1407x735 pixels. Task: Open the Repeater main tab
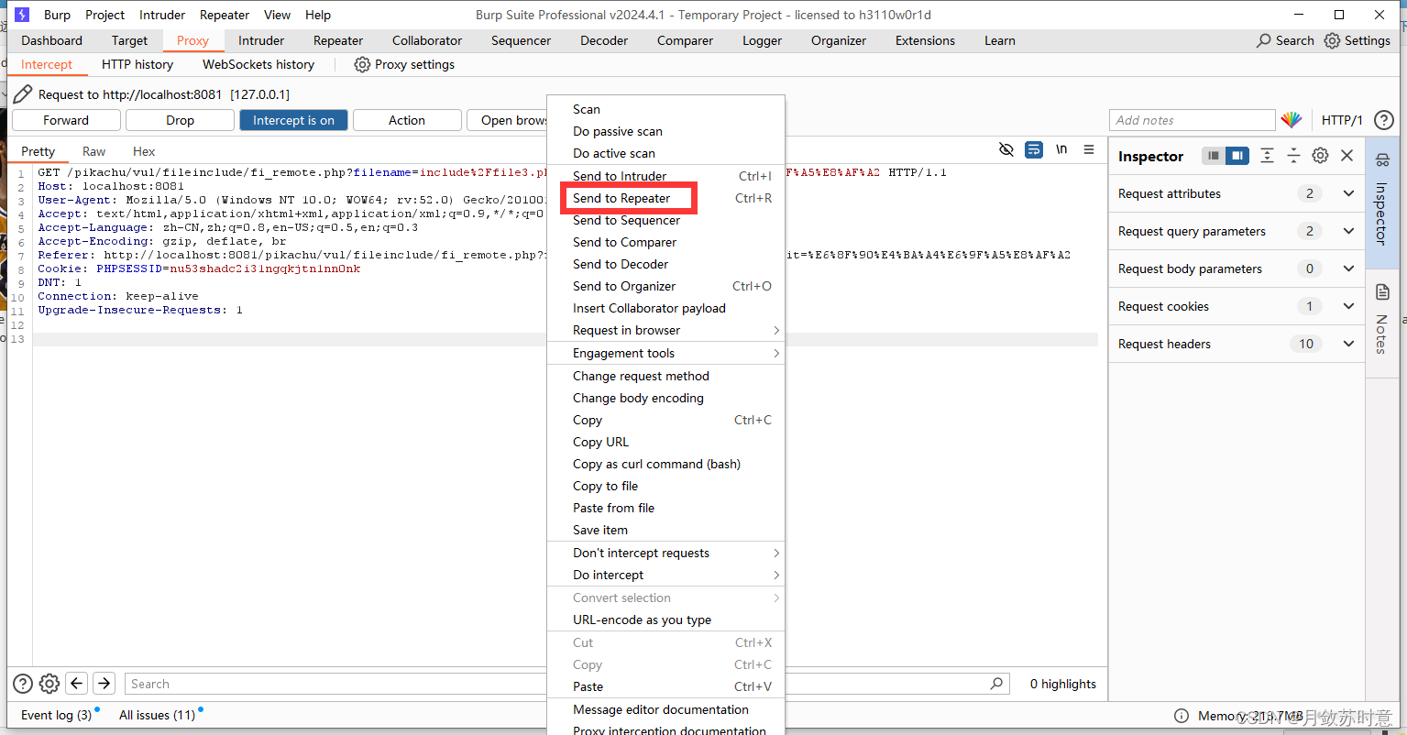click(x=338, y=40)
